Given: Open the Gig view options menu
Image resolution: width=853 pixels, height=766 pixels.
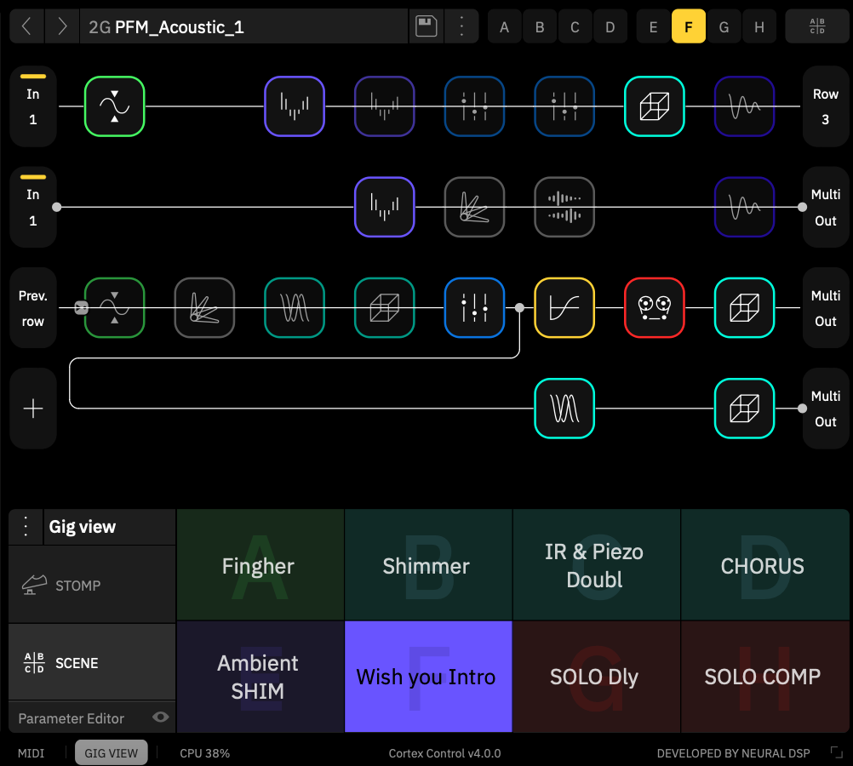Looking at the screenshot, I should (26, 526).
